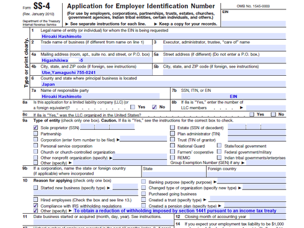Screen dimensions: 304x228
Task: Click Plan administrator TIN field
Action: pyautogui.click(x=257, y=133)
